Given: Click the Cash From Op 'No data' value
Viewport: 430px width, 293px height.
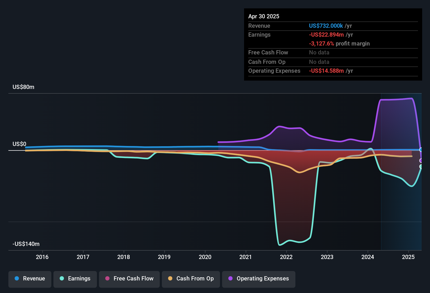Looking at the screenshot, I should tap(319, 62).
